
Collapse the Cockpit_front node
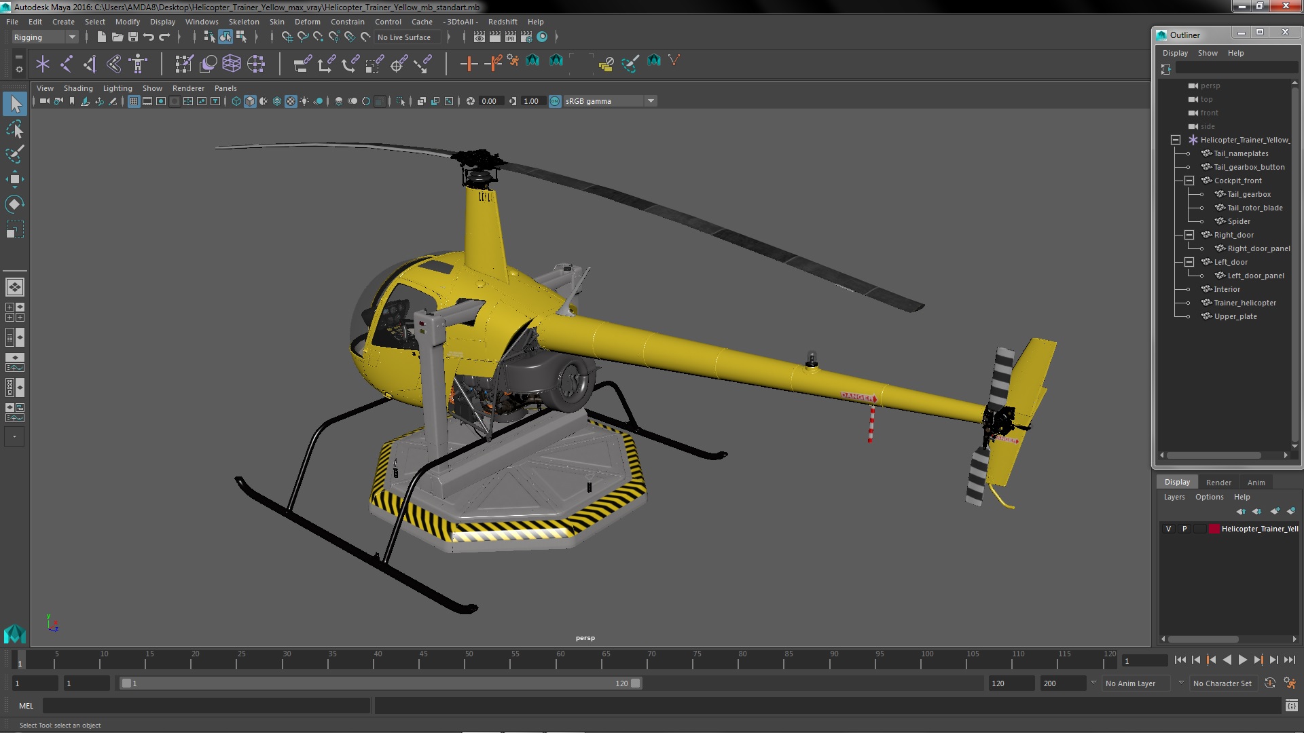(x=1189, y=181)
